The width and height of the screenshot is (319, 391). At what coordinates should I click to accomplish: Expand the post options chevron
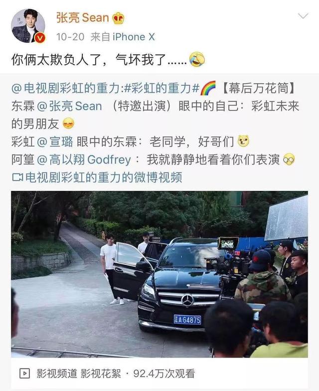click(303, 16)
